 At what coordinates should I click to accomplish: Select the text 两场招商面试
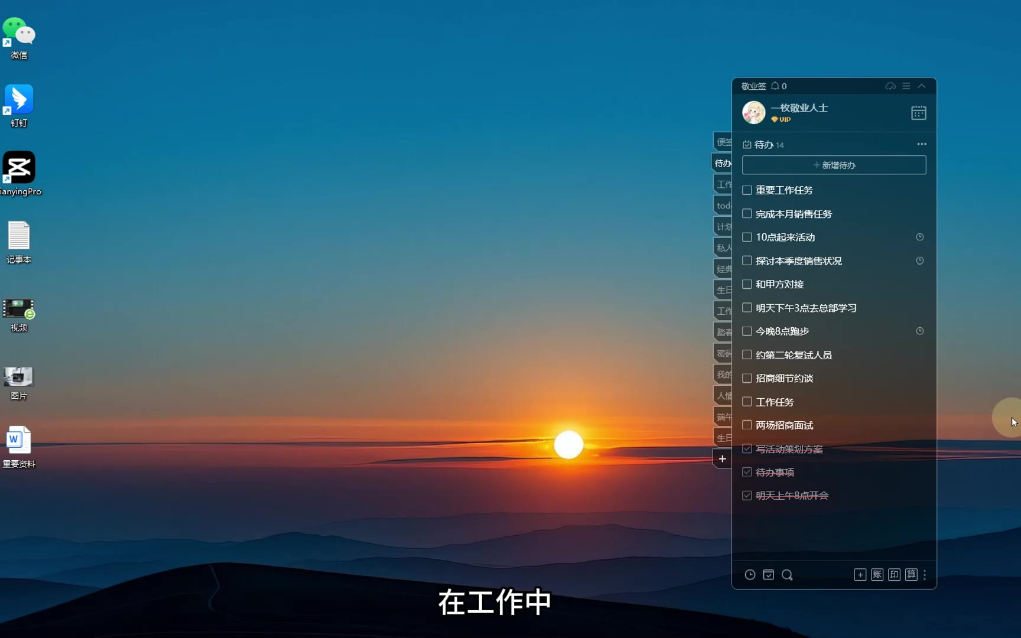click(x=784, y=425)
